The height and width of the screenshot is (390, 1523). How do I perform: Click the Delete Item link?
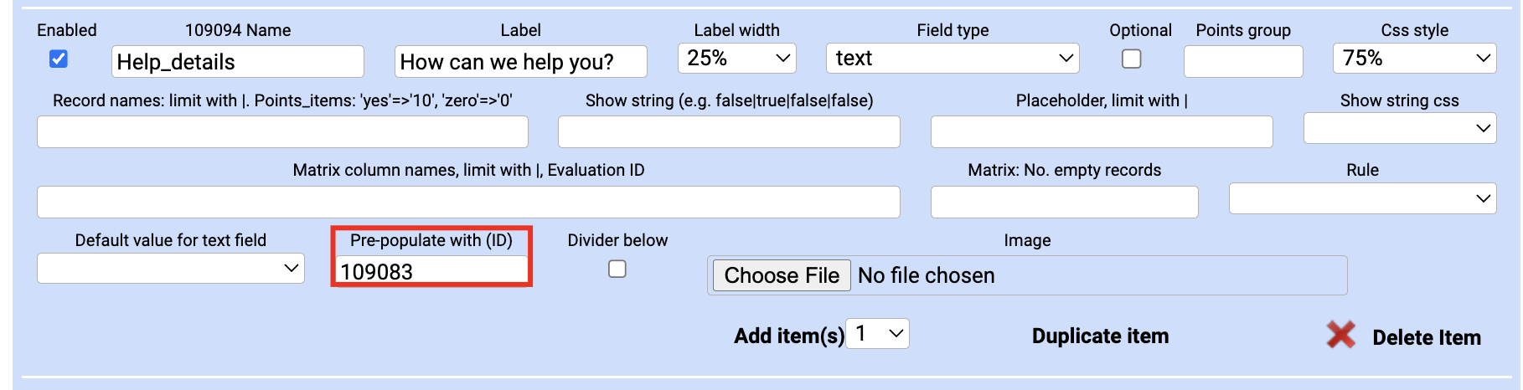coord(1426,338)
